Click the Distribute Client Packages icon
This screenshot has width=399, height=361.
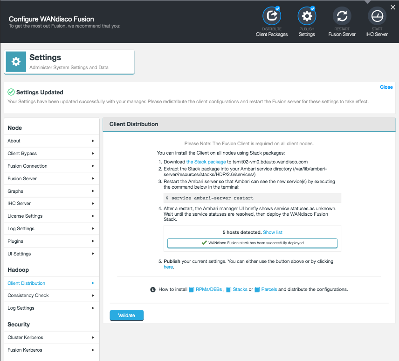coord(271,16)
